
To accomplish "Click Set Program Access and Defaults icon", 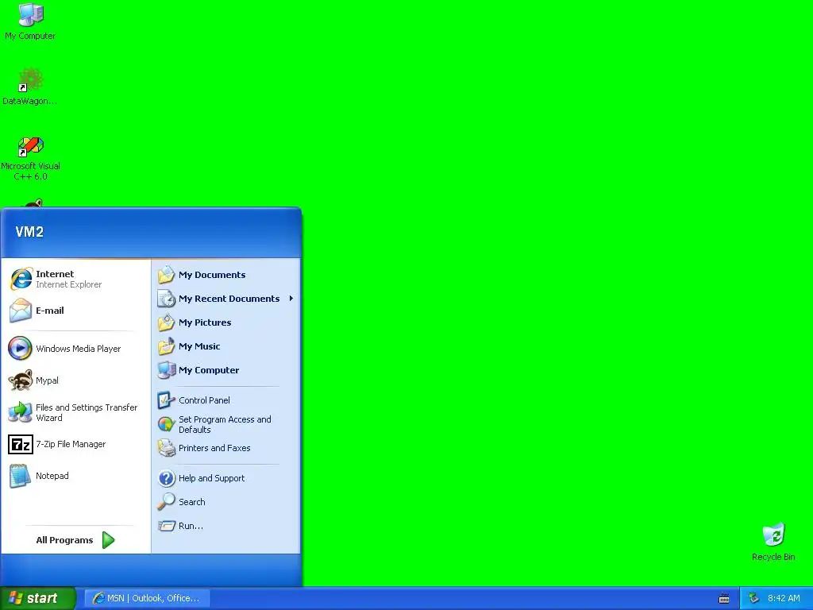I will pyautogui.click(x=167, y=424).
